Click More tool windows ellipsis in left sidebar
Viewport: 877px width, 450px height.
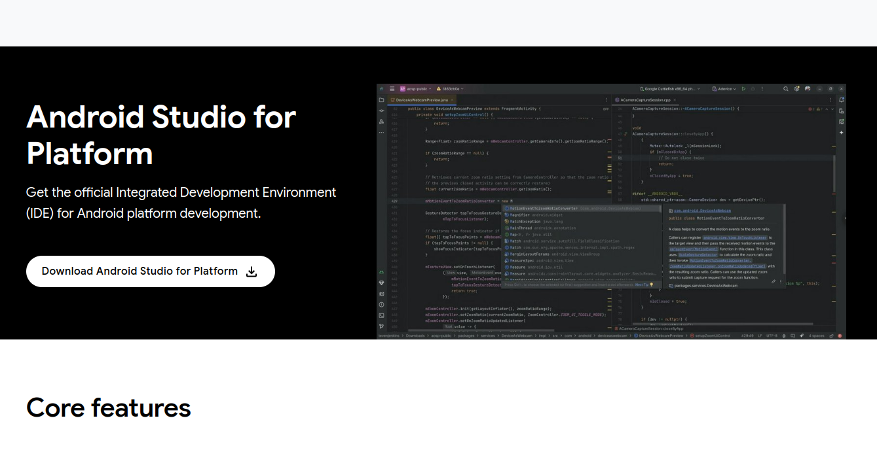381,133
